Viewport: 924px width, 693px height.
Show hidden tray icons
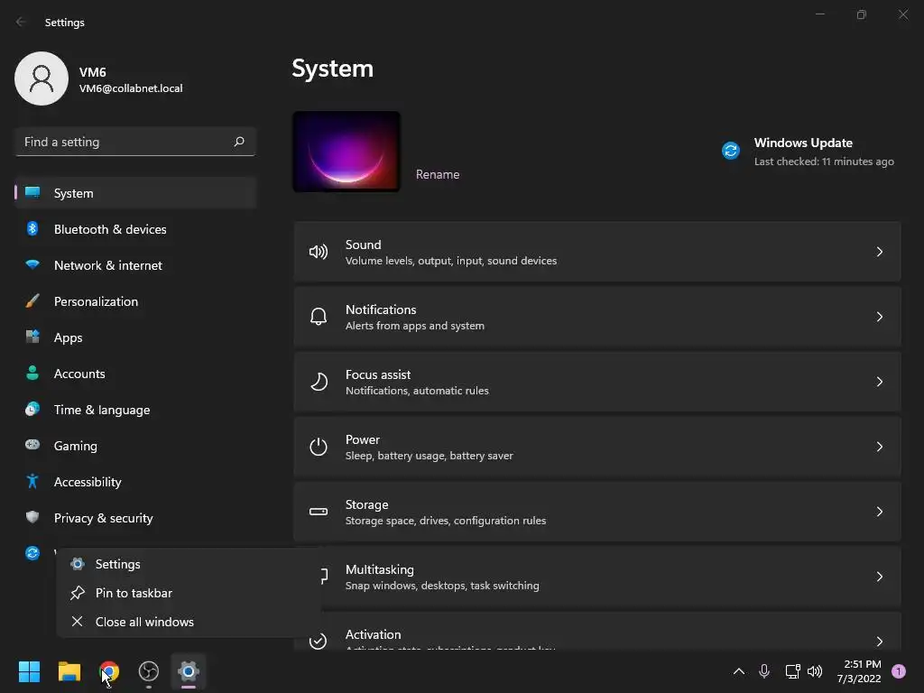pos(739,671)
